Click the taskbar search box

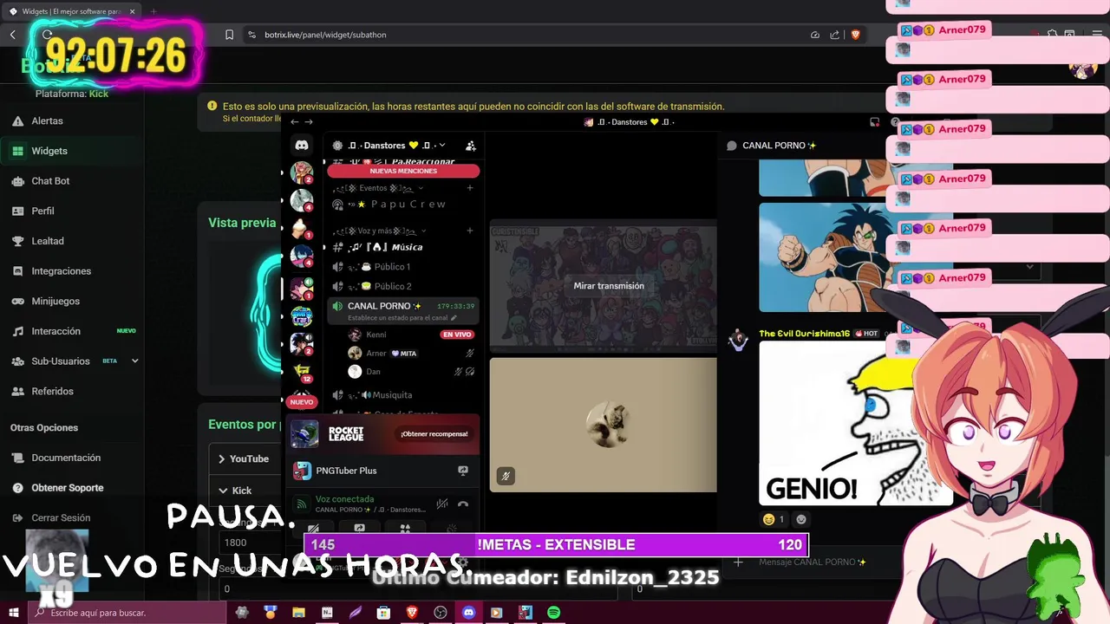tap(127, 613)
